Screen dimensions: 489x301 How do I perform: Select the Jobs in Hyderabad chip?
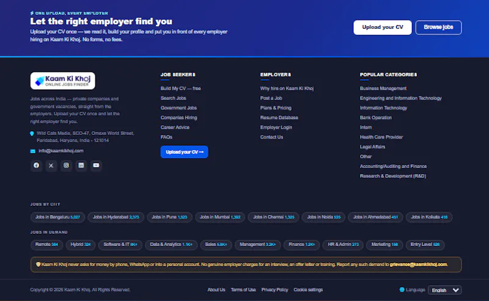(116, 217)
